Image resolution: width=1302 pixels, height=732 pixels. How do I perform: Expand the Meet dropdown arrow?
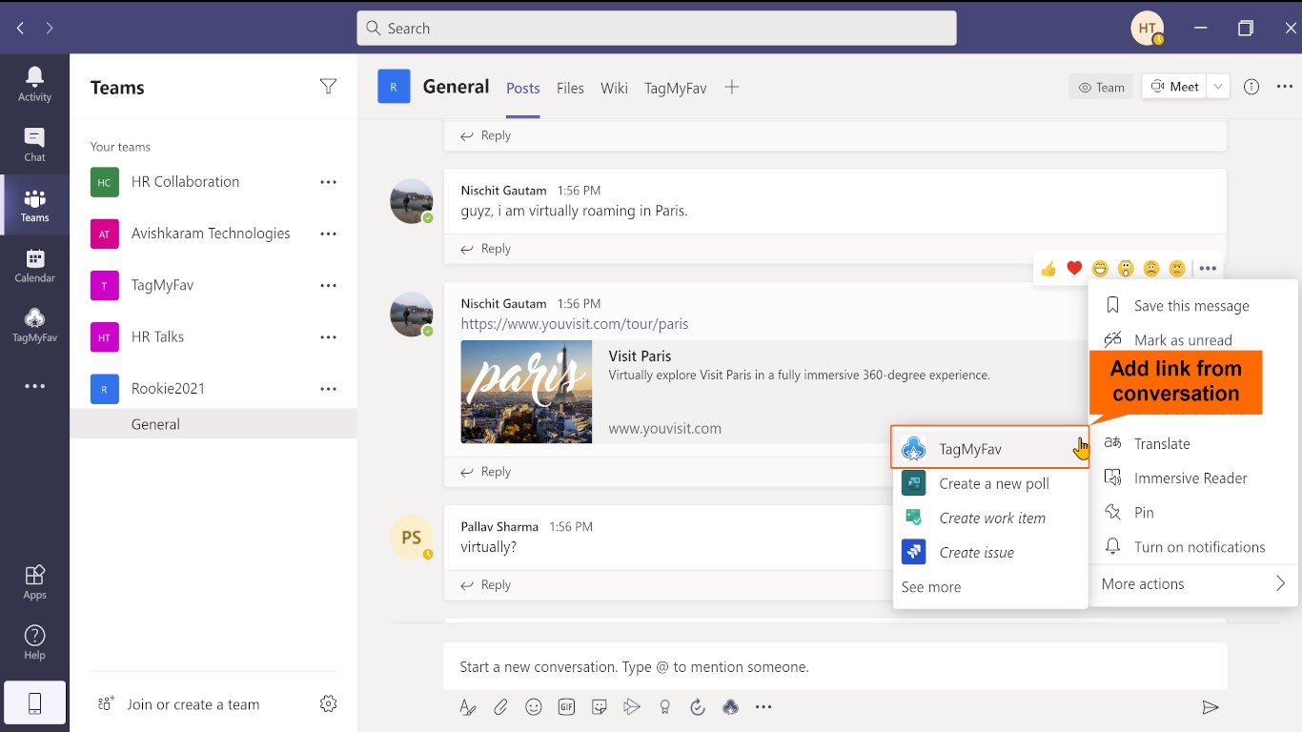pyautogui.click(x=1218, y=87)
